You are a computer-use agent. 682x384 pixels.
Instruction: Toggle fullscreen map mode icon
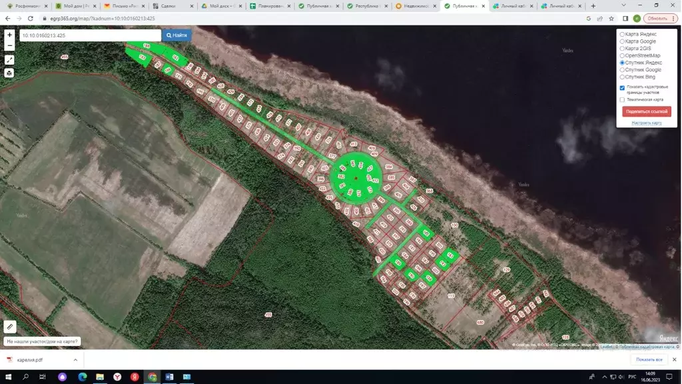point(9,60)
